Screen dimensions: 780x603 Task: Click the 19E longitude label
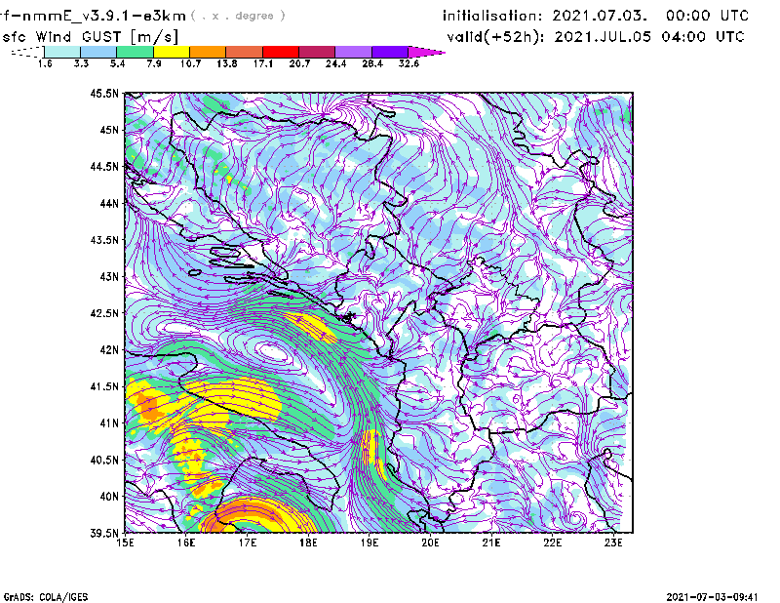370,543
